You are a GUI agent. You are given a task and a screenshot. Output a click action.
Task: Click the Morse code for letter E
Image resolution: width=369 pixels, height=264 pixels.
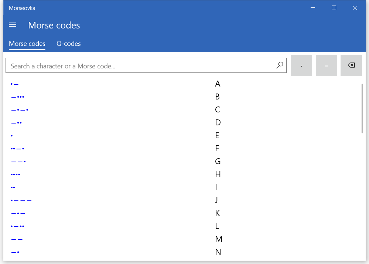pos(12,136)
